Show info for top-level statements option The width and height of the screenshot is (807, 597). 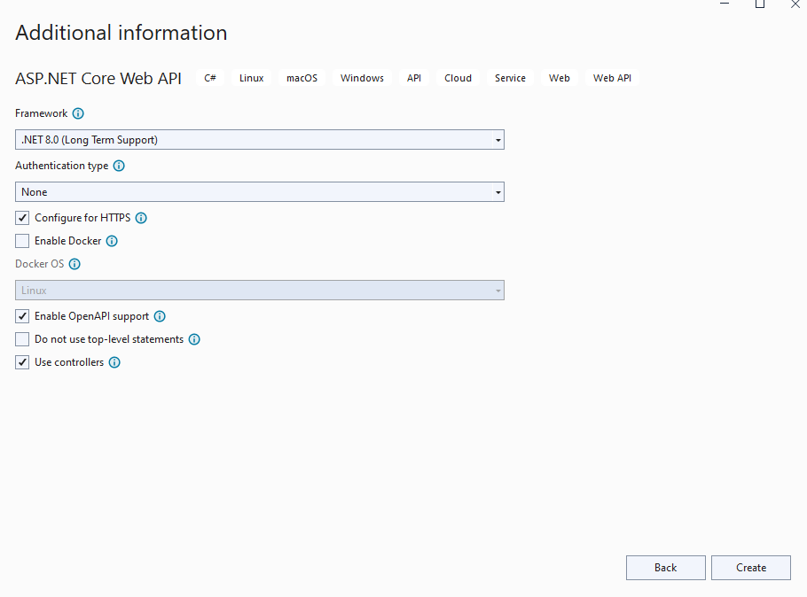point(194,339)
